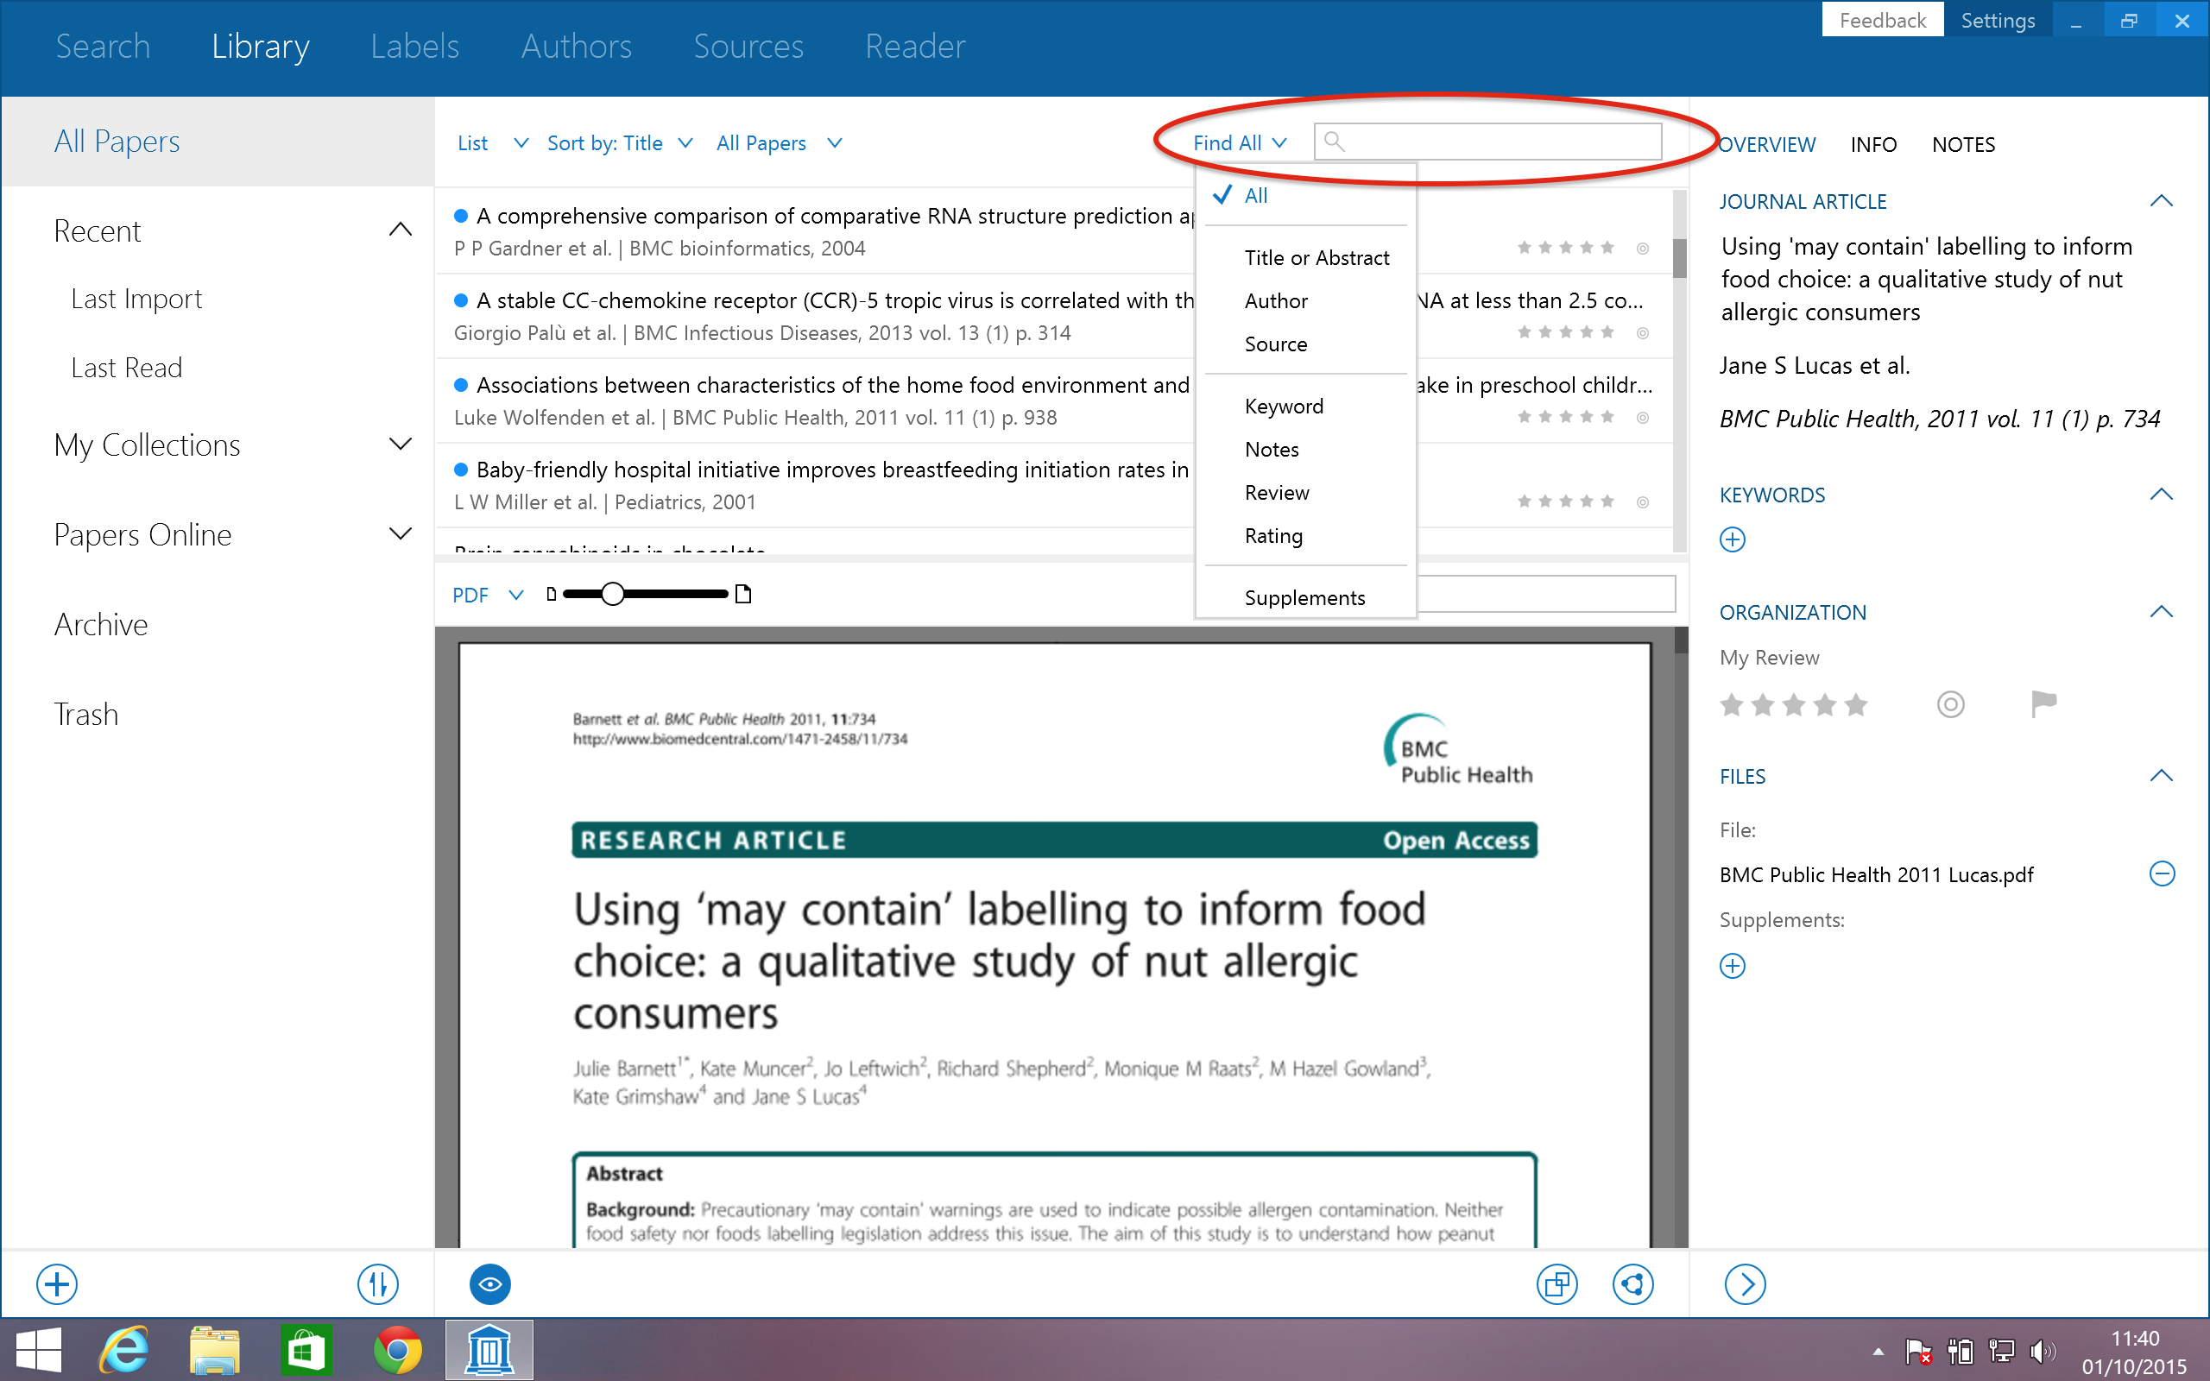Expand My Collections in the sidebar

coord(400,444)
